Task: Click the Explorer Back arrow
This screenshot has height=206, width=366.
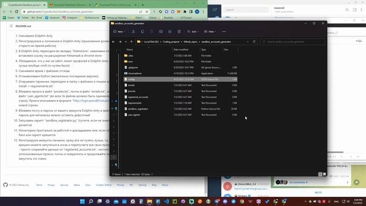Action: pyautogui.click(x=113, y=42)
